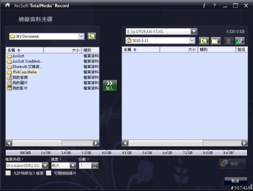
Task: Select the 我的圖片 folder
Action: coord(17,83)
